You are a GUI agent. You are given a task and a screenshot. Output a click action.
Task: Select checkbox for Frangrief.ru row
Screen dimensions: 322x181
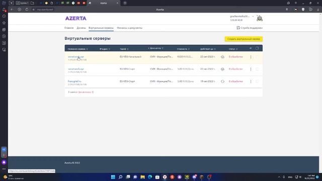[257, 81]
